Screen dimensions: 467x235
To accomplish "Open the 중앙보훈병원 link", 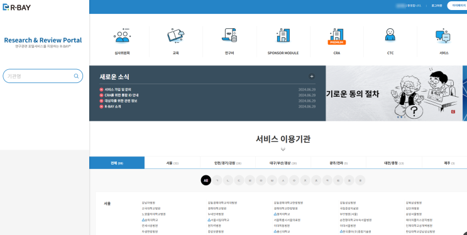I will point(216,231).
